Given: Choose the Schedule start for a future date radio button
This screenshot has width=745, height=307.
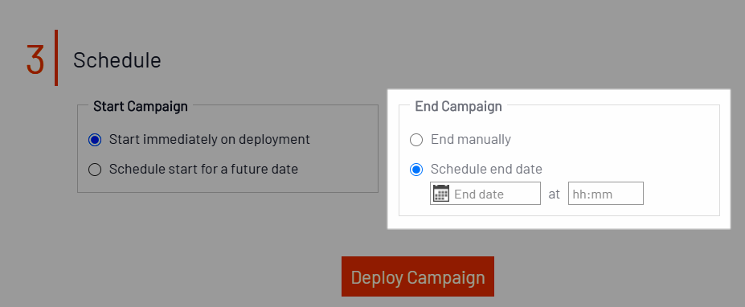Looking at the screenshot, I should pos(95,170).
